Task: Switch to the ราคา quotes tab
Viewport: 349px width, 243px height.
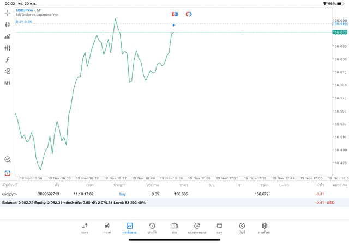Action: tap(85, 228)
